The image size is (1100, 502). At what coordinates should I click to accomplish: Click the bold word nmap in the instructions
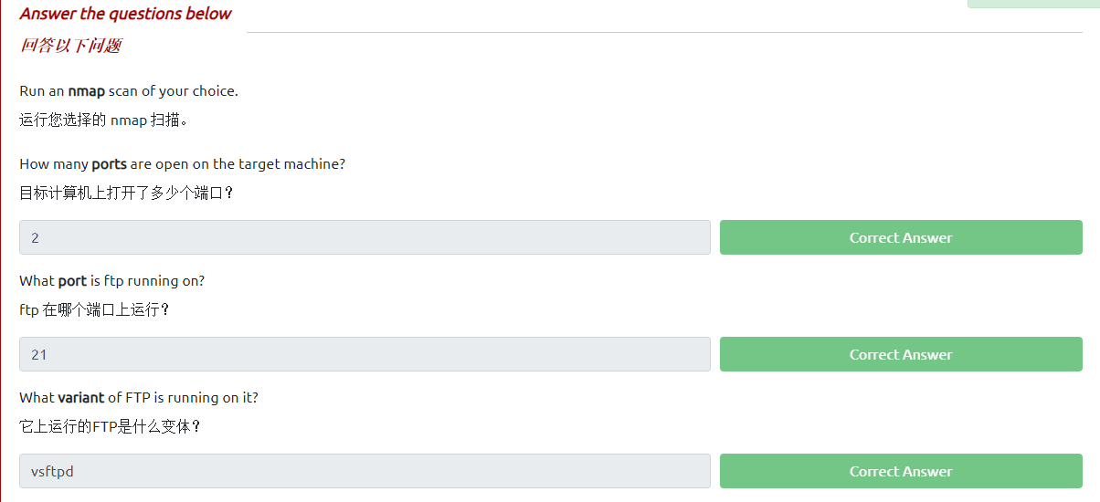(x=86, y=91)
